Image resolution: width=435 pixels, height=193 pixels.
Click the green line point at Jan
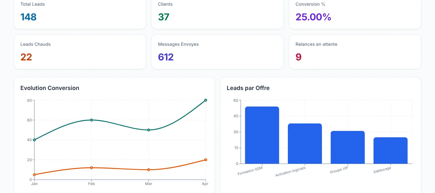pyautogui.click(x=34, y=140)
